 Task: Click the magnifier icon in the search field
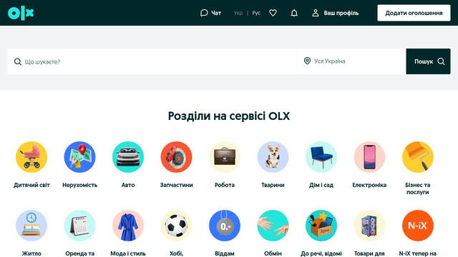click(x=18, y=62)
